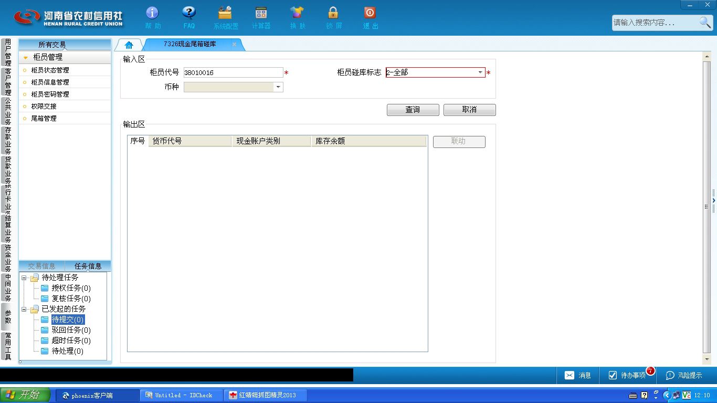Click the vertical scrollbar down arrow
The width and height of the screenshot is (717, 403).
[x=707, y=359]
